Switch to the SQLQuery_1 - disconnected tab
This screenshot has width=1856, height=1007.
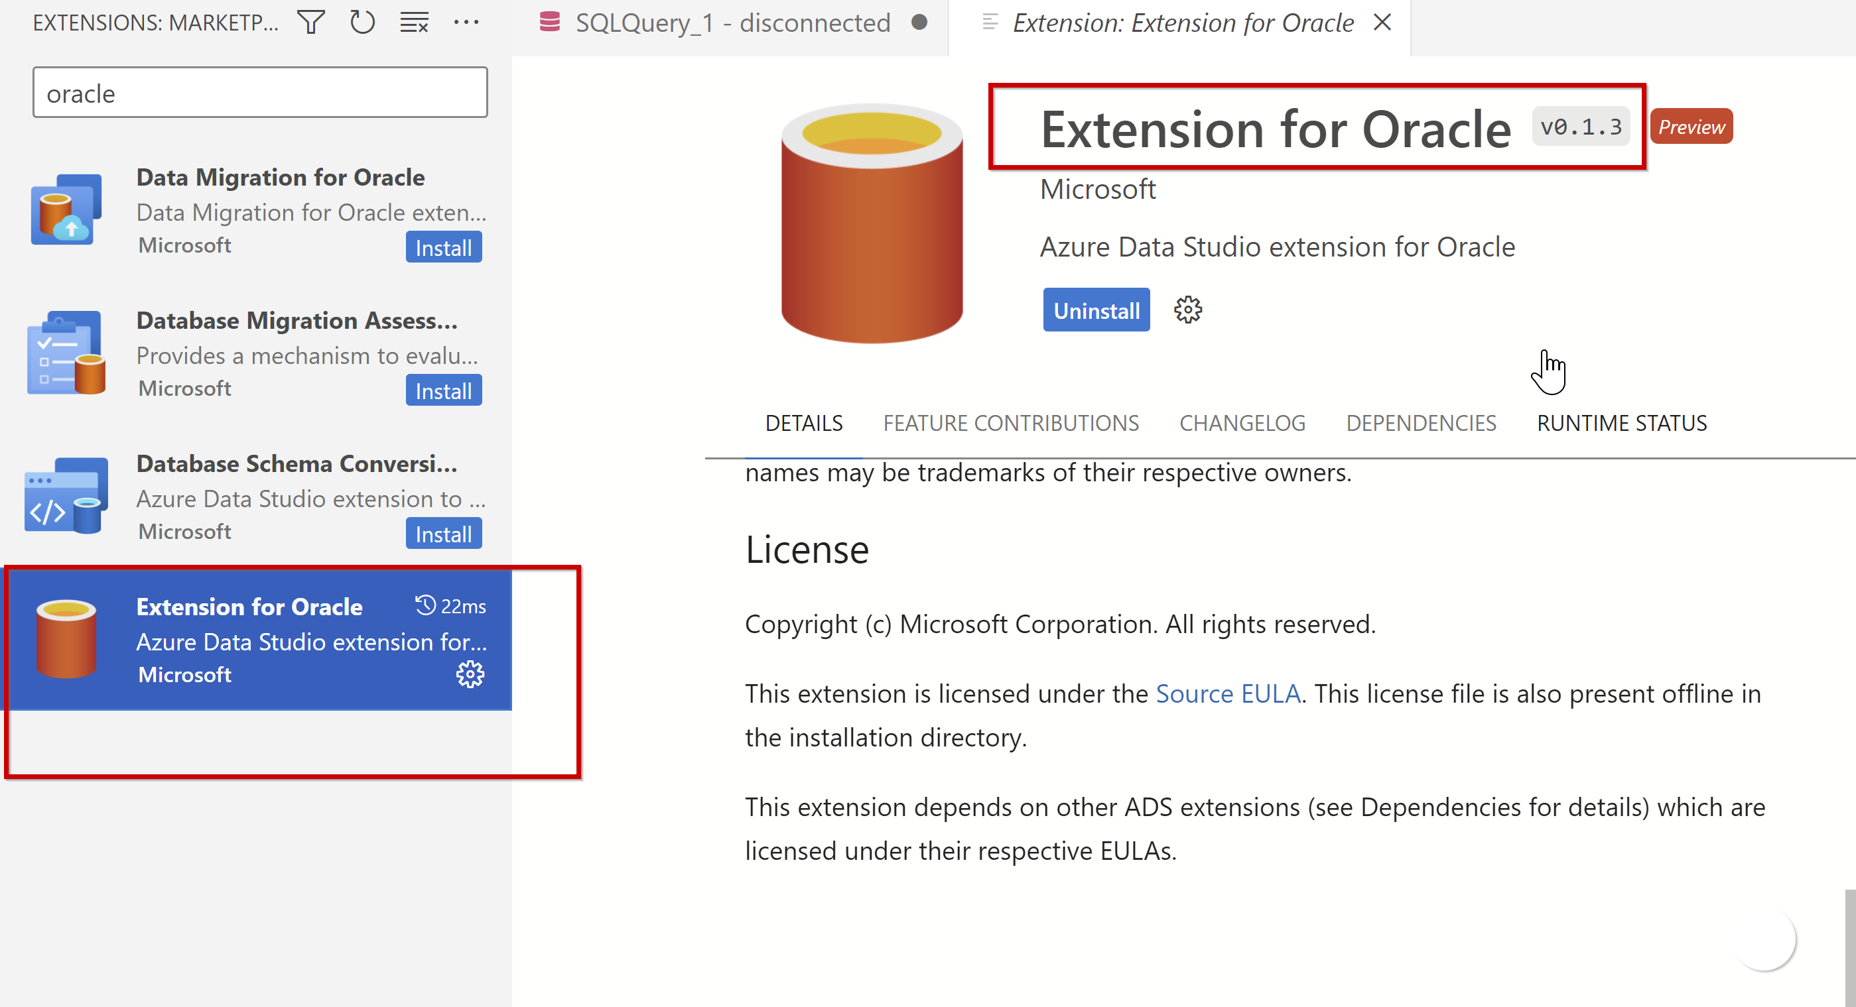(x=732, y=23)
